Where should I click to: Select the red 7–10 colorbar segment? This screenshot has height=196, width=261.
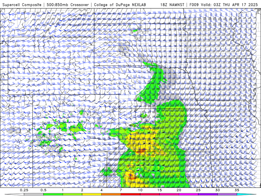point(130,194)
